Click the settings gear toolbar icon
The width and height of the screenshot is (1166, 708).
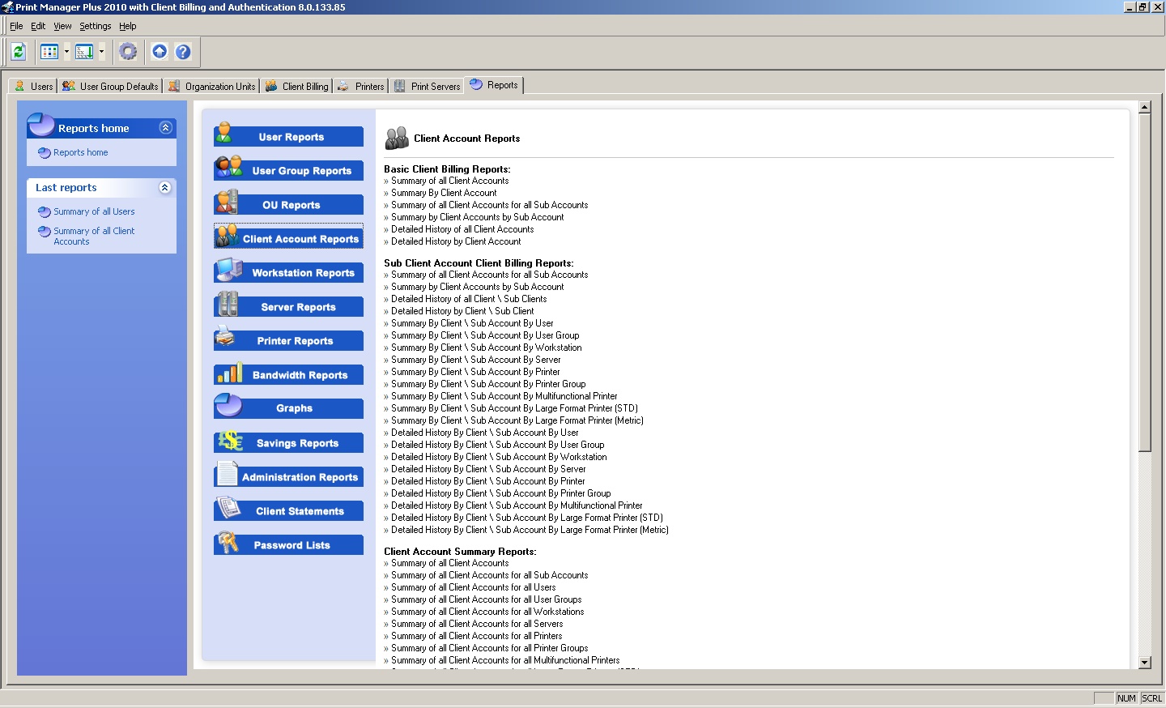[128, 52]
